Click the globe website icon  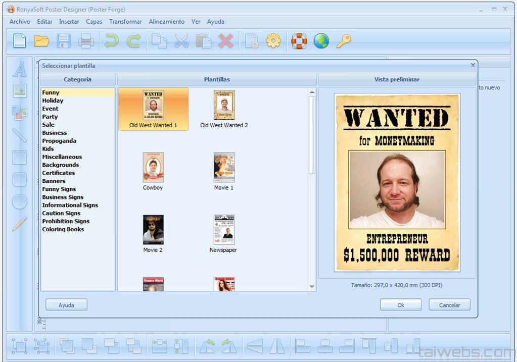pyautogui.click(x=321, y=41)
